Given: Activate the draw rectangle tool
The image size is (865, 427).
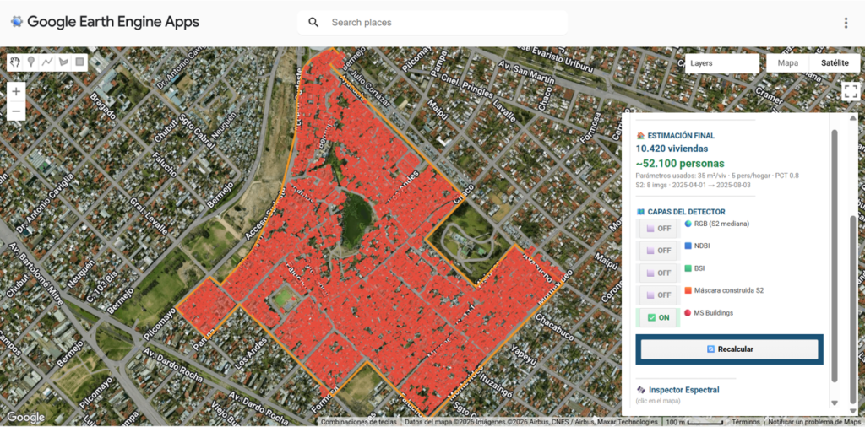Looking at the screenshot, I should (79, 62).
